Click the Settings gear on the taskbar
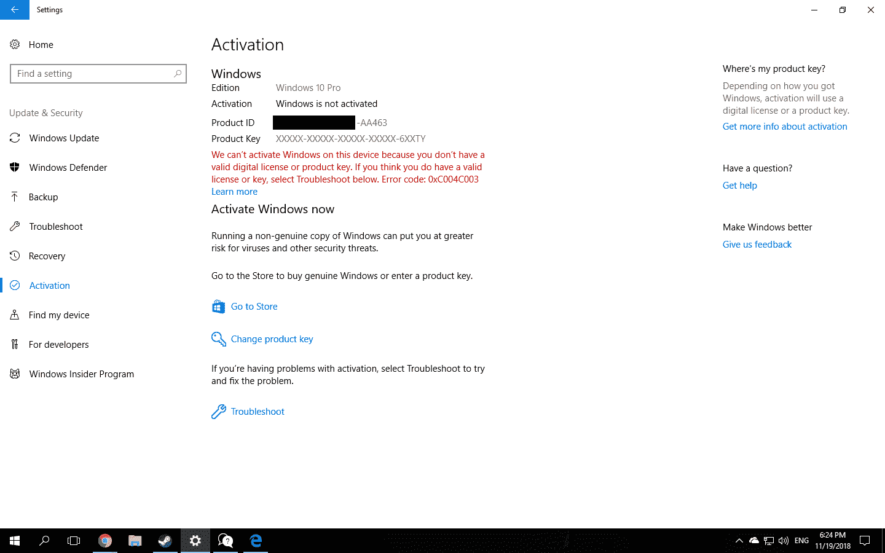Screen dimensions: 885x553 (x=195, y=541)
